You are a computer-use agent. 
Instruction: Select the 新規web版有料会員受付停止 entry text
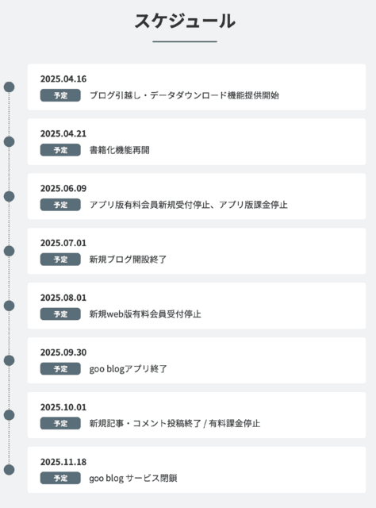(x=145, y=314)
